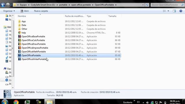
Task: Click the 04:36 p.m. clock
Action: 175,101
